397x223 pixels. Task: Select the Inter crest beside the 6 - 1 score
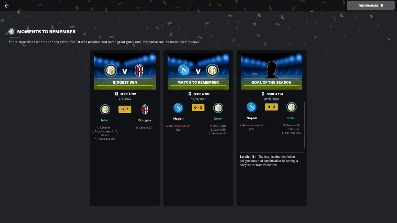(105, 109)
